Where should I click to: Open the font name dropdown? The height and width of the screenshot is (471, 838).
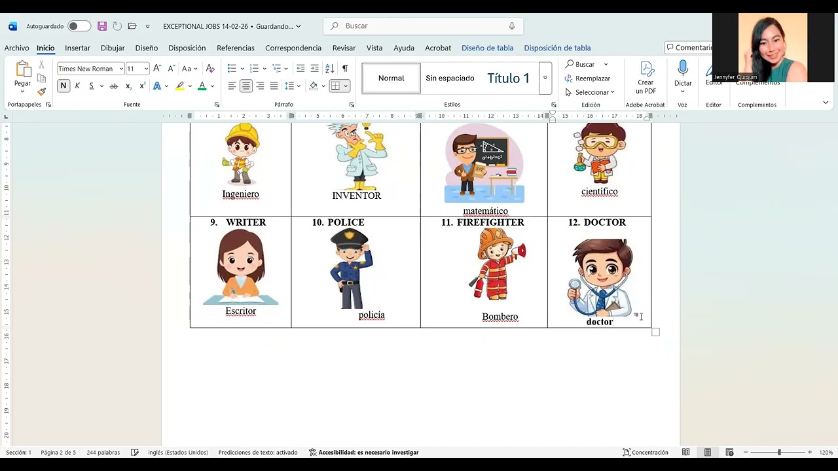(121, 69)
